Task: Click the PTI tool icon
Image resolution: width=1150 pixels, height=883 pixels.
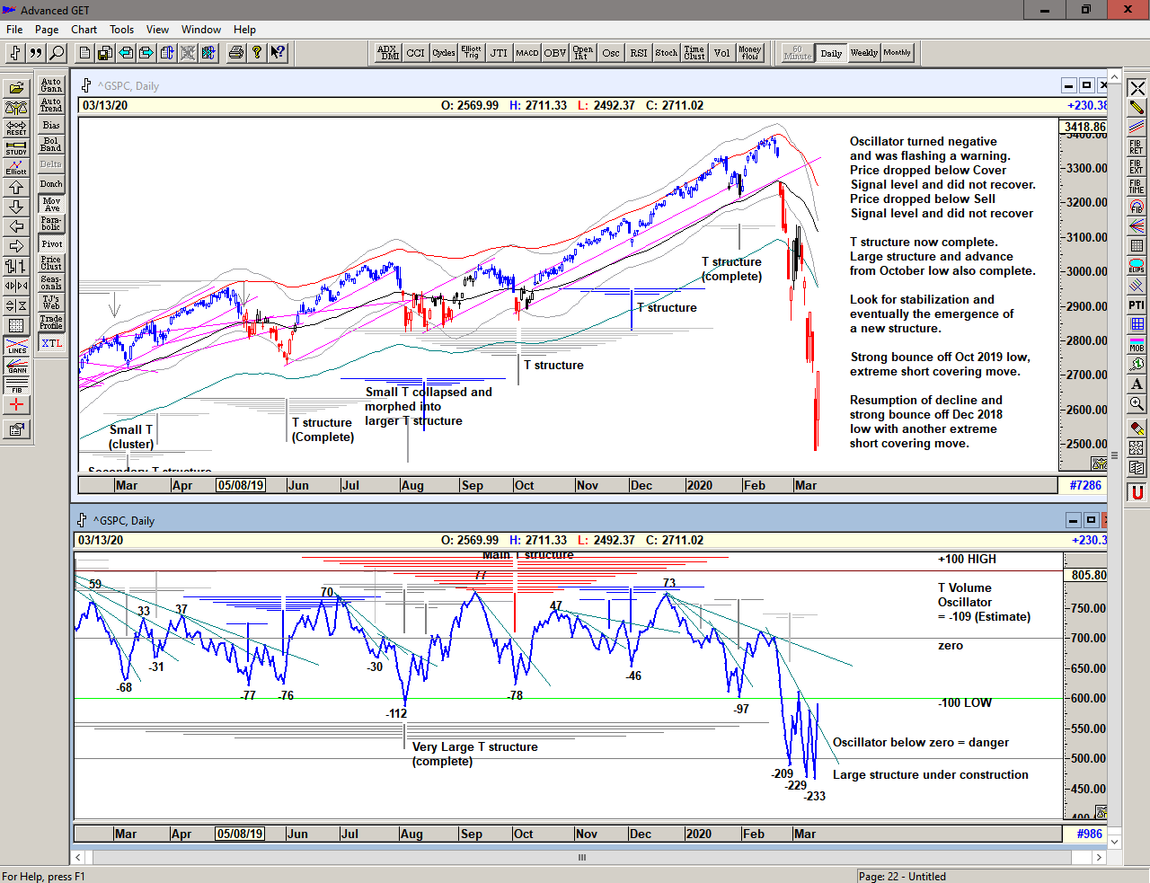Action: [1137, 305]
